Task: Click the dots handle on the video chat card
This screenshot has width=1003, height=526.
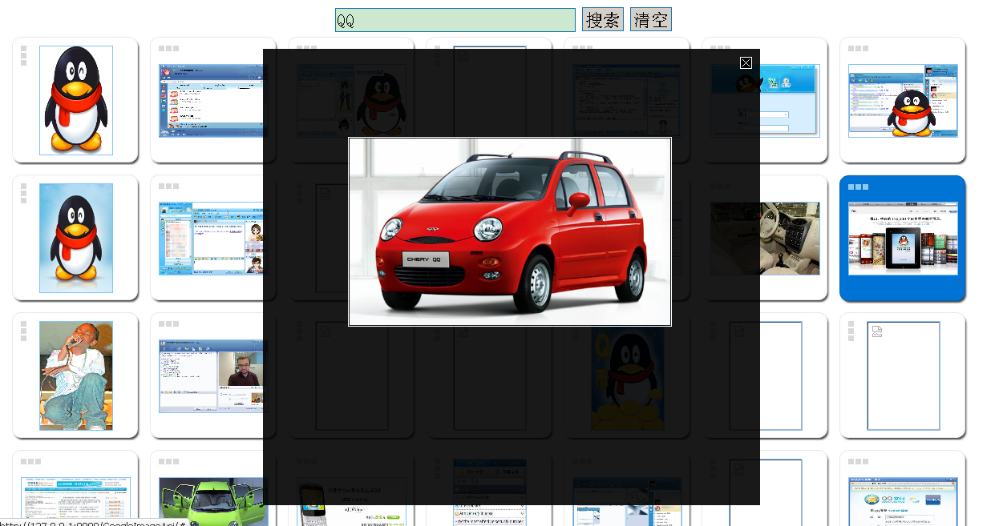Action: pyautogui.click(x=169, y=324)
